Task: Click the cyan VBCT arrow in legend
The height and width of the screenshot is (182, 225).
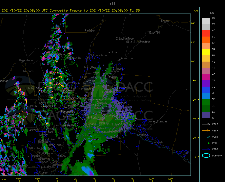Action: coord(206,137)
